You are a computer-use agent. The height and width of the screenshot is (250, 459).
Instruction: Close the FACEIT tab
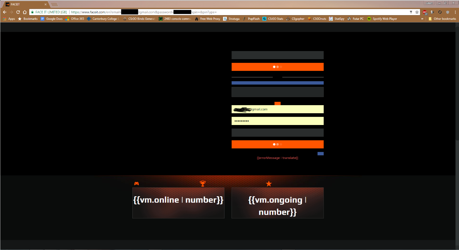click(45, 4)
